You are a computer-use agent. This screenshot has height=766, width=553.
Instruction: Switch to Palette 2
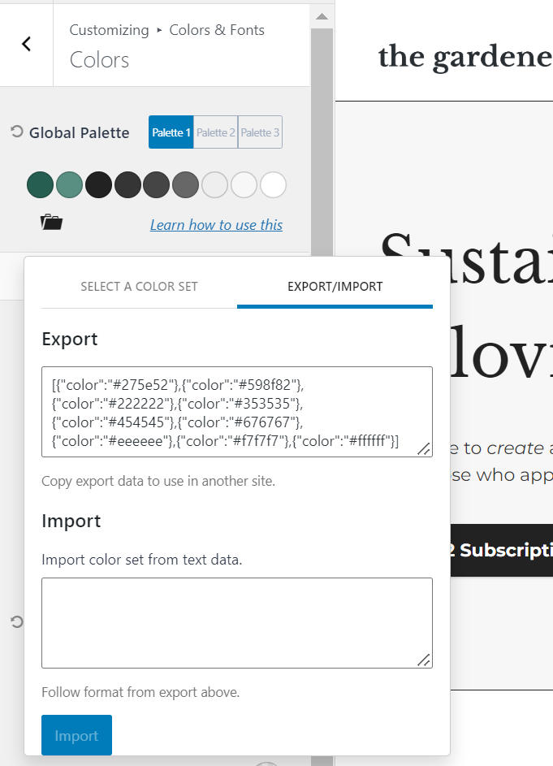215,132
